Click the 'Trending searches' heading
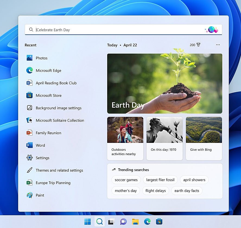Screen dimensions: 241x228 pyautogui.click(x=134, y=170)
